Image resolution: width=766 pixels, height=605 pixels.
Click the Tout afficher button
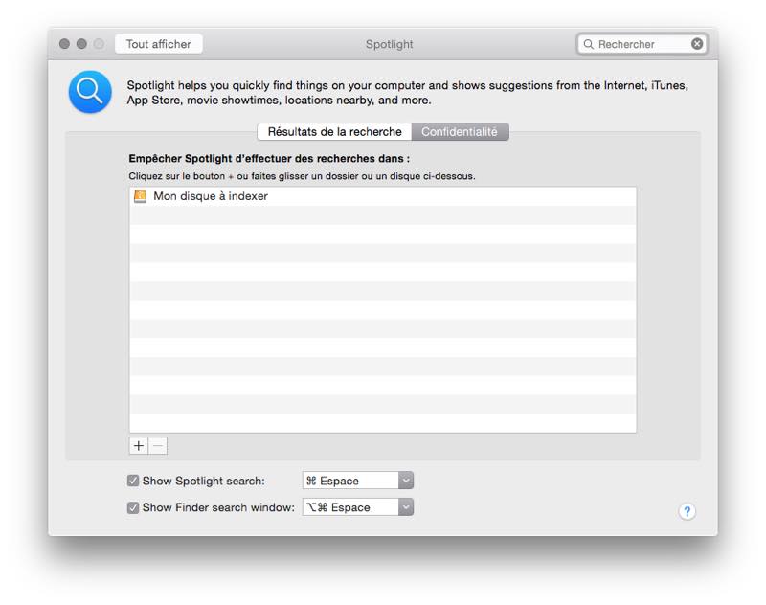point(159,44)
